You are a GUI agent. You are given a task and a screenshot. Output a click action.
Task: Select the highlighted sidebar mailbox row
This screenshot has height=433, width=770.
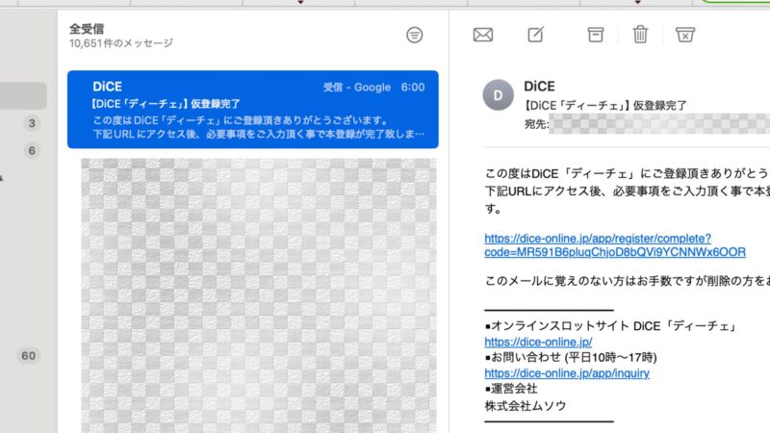coord(23,95)
